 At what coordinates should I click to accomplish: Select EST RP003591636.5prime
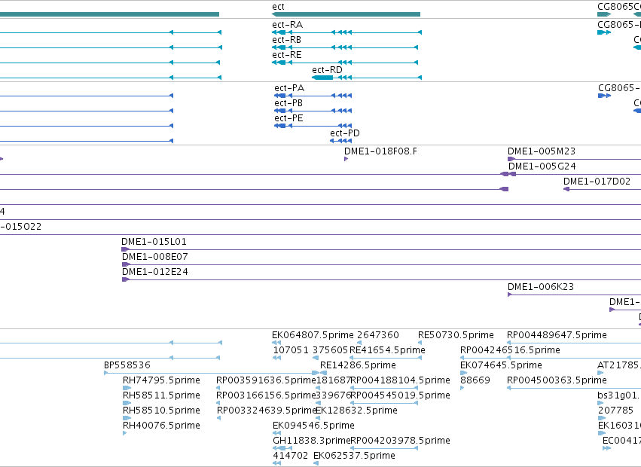click(x=266, y=380)
